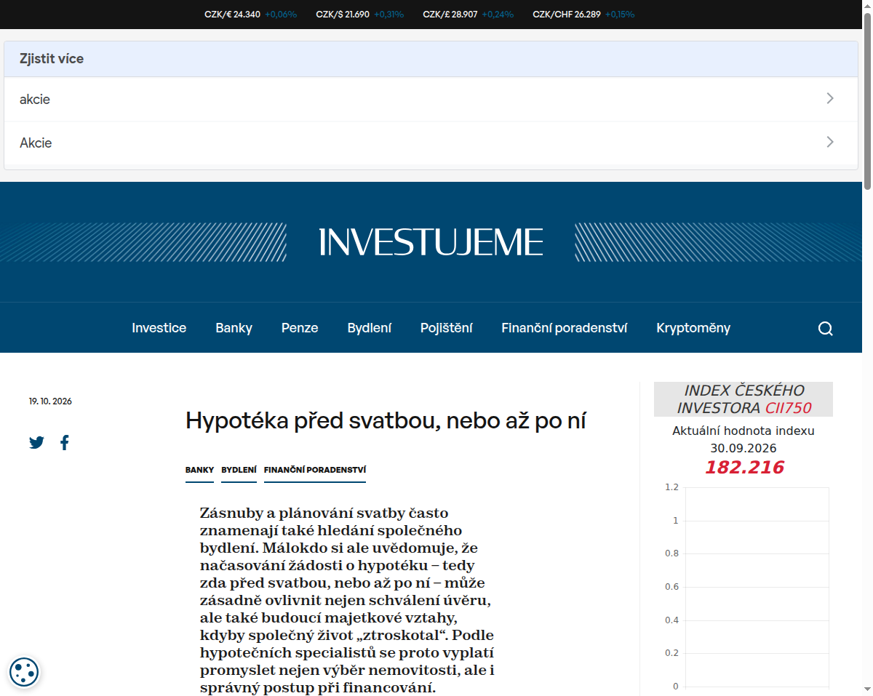Viewport: 873px width, 696px height.
Task: Click the index date 30.09.2026
Action: (x=744, y=448)
